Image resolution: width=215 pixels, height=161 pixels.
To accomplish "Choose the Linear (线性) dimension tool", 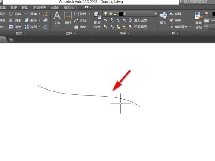I will click(80, 14).
